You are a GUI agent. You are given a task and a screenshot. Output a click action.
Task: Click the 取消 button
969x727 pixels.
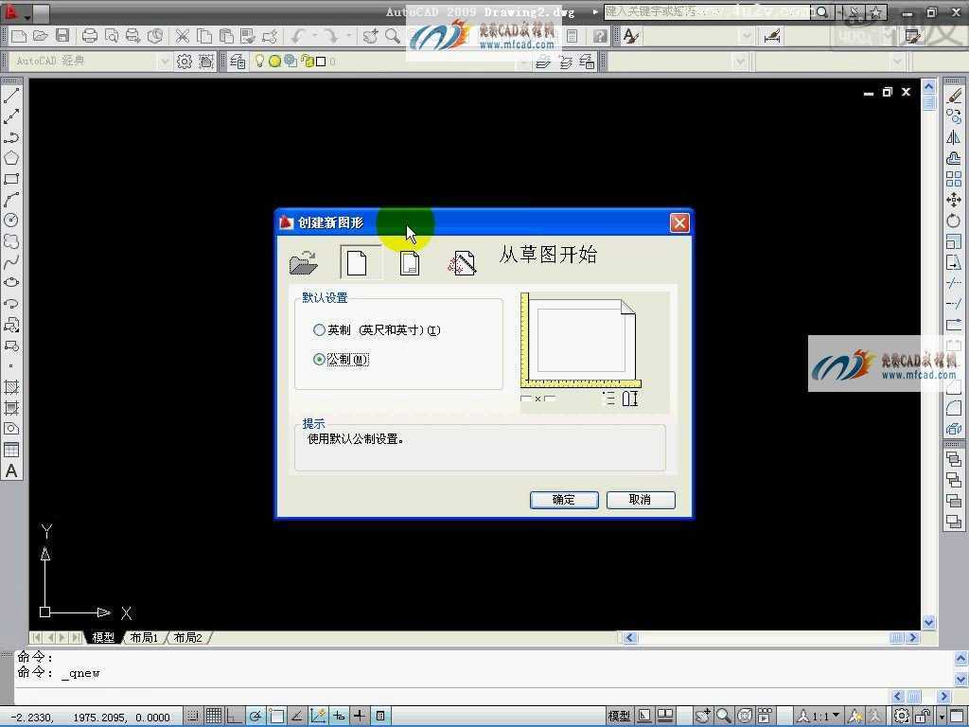pos(641,500)
